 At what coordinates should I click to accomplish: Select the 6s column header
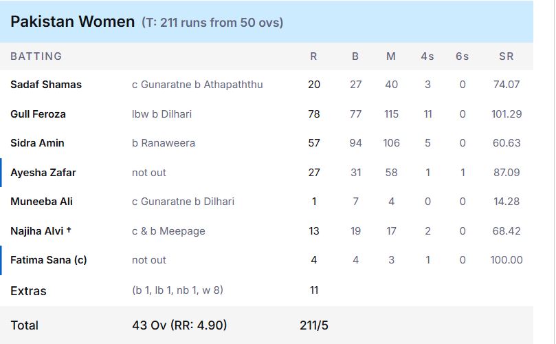(462, 56)
